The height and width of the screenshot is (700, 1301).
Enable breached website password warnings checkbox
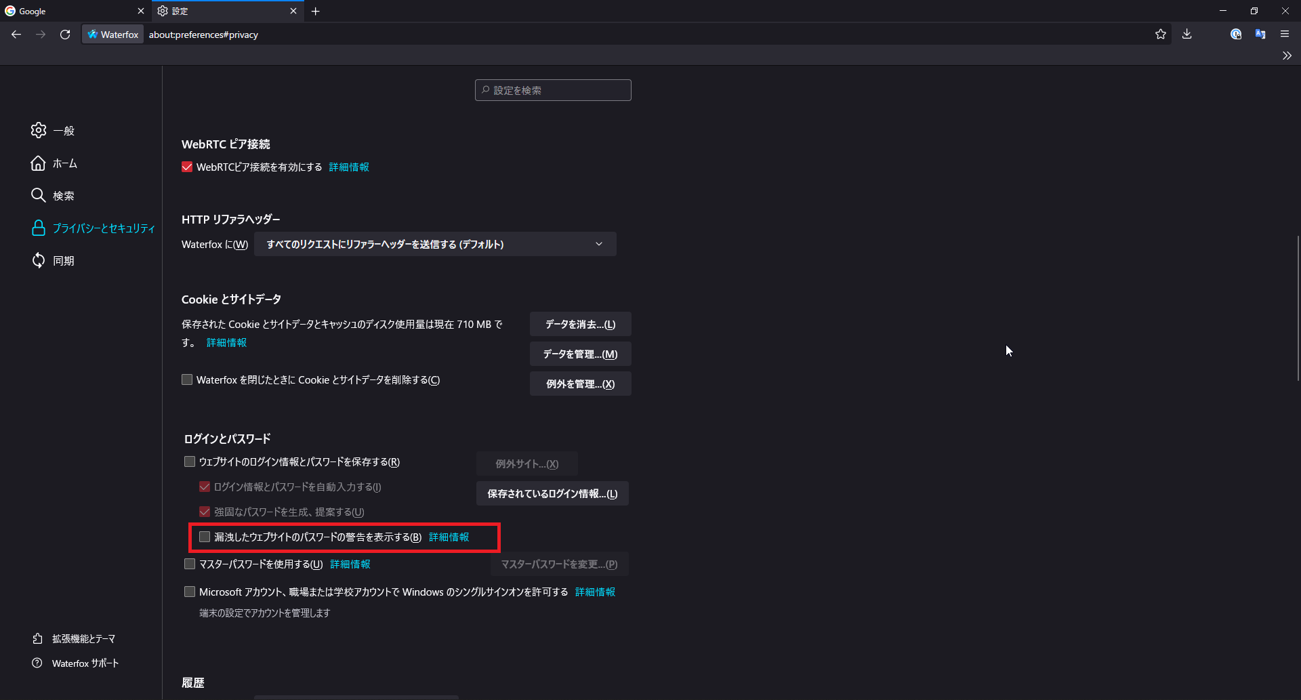pyautogui.click(x=205, y=537)
